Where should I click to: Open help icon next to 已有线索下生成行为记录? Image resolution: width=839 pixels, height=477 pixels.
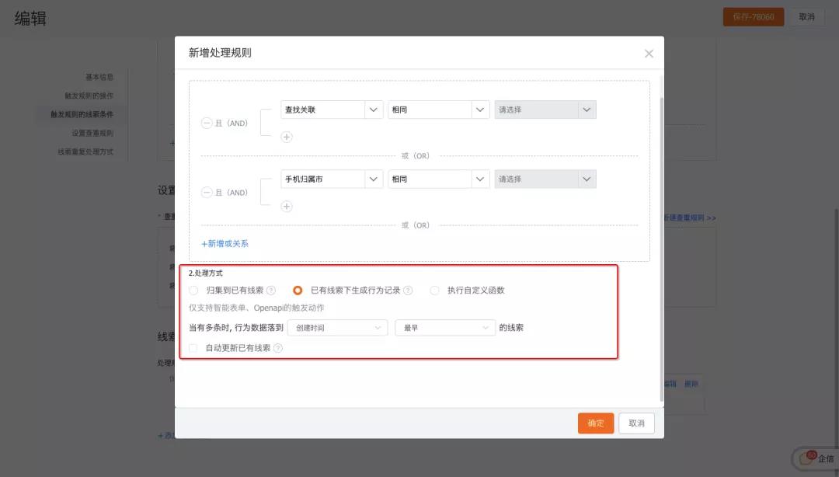click(x=408, y=290)
